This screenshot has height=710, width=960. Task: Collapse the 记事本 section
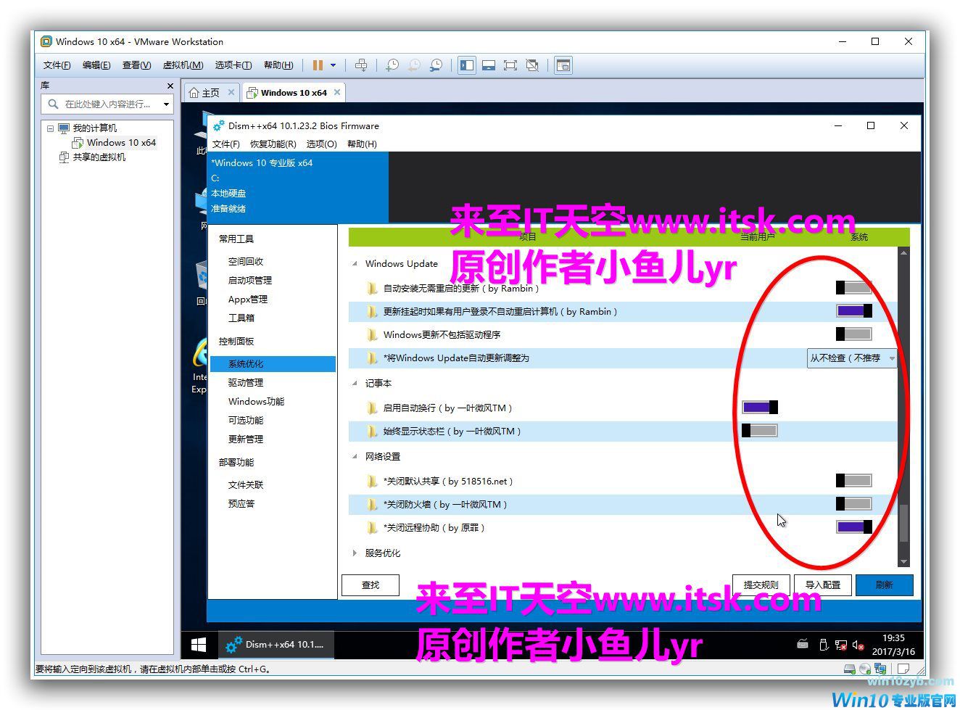pyautogui.click(x=355, y=384)
